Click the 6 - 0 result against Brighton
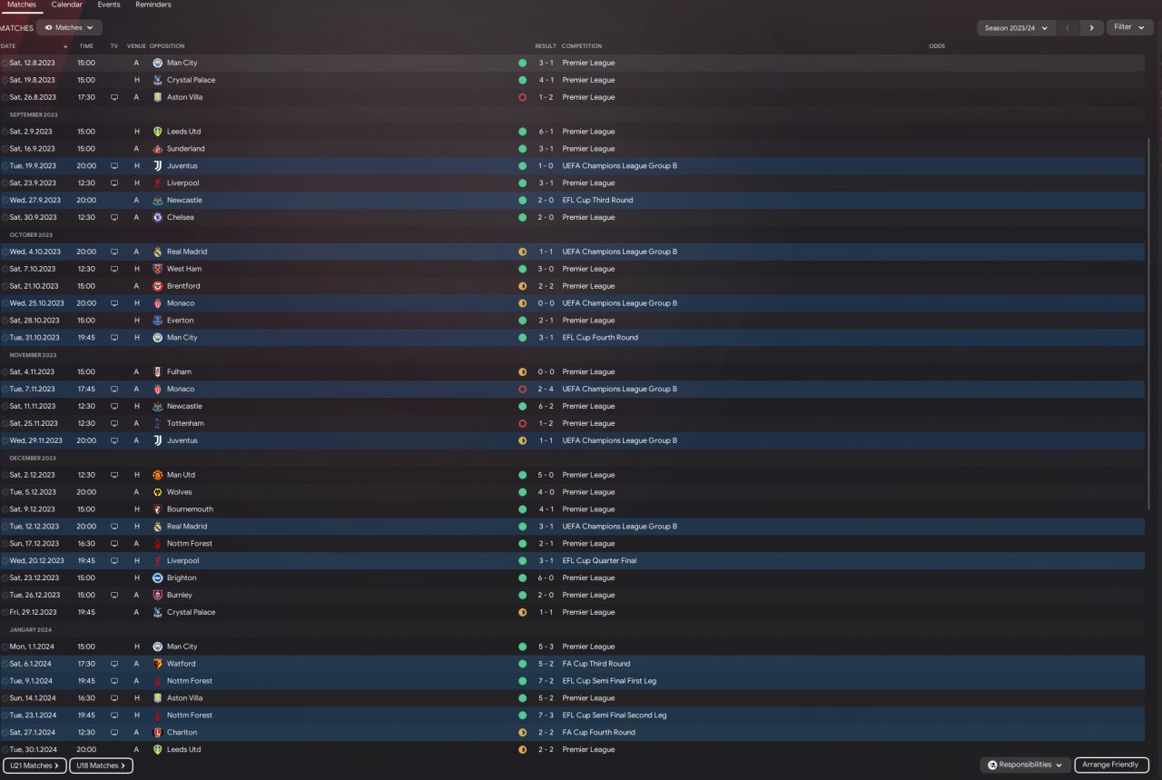1162x780 pixels. click(x=546, y=578)
